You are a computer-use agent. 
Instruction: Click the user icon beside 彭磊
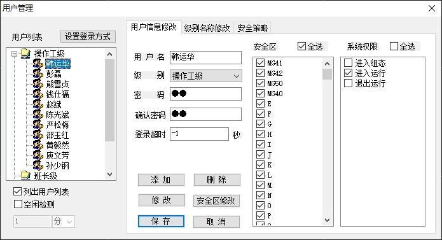(x=38, y=74)
